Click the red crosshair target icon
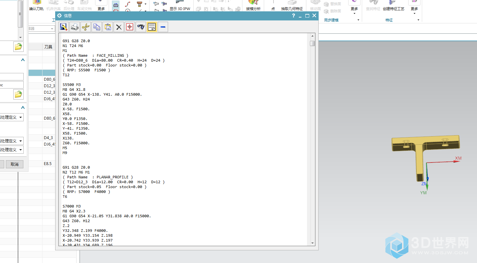Screen dimensions: 477x263 point(129,27)
